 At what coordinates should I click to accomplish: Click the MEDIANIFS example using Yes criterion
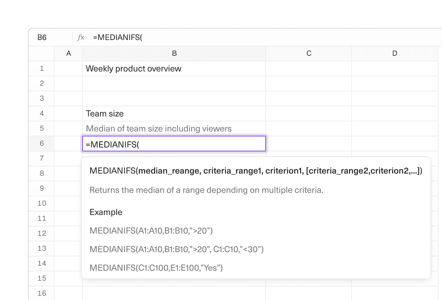156,267
